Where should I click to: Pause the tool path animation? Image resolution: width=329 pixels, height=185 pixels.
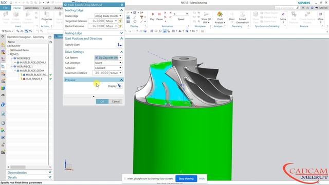[x=159, y=14]
